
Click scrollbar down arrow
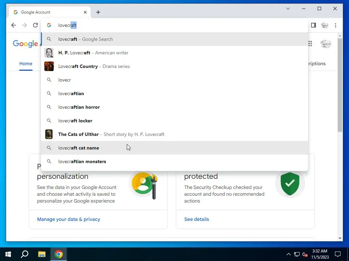(x=340, y=238)
